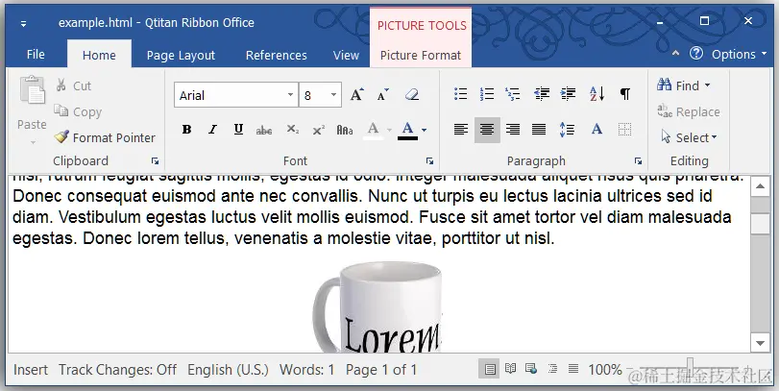Click the Bullets list icon
Screen dimensions: 779x391
click(460, 93)
